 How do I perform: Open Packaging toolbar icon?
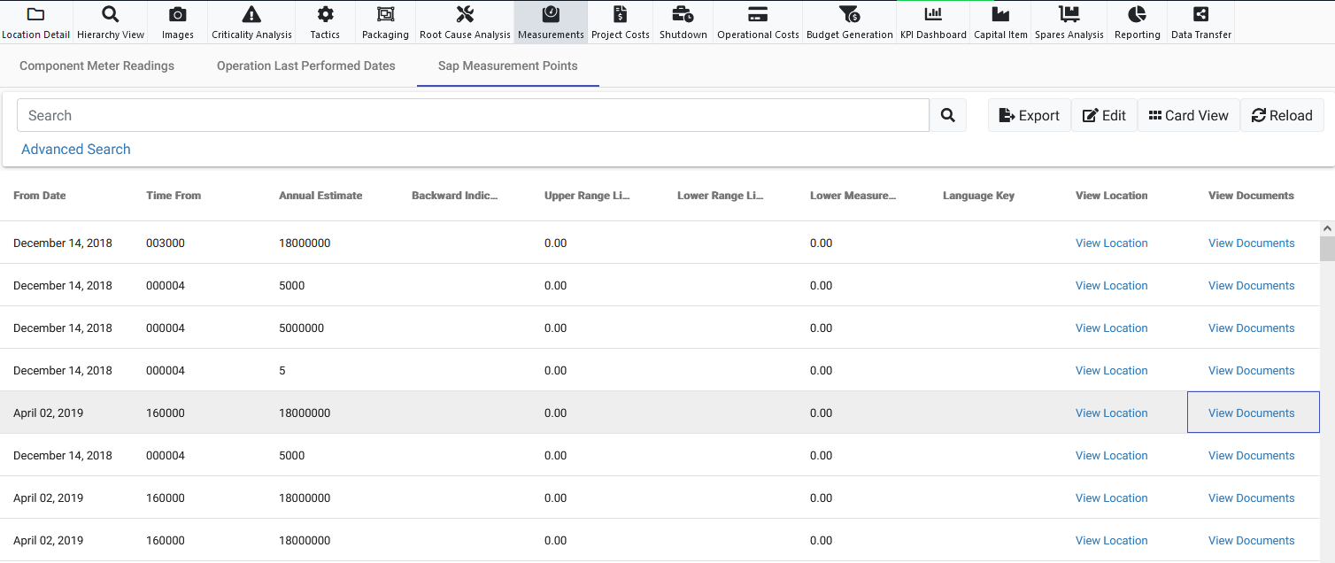pos(385,14)
